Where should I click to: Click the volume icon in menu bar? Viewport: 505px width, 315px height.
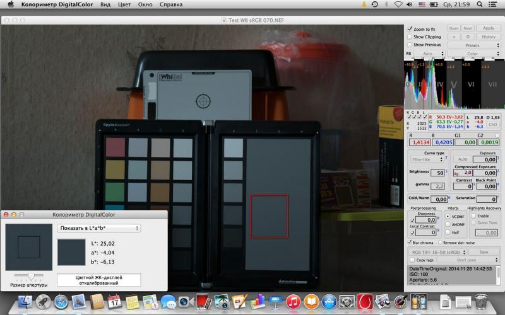click(410, 4)
